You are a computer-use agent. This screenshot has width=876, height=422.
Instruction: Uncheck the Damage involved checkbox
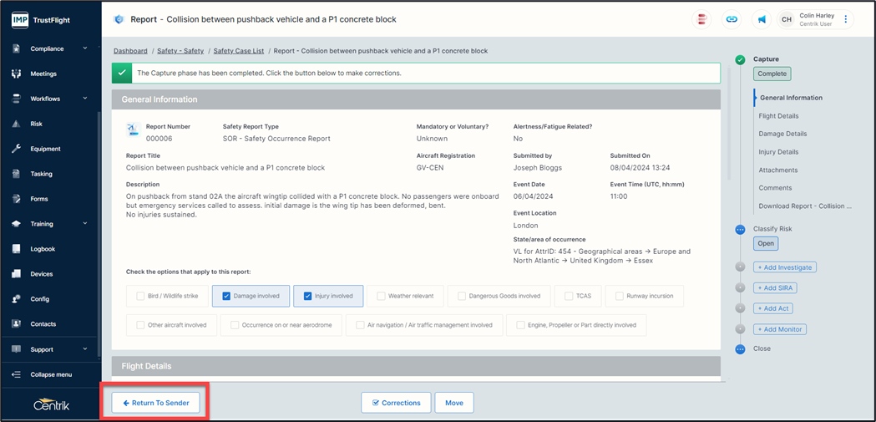226,296
